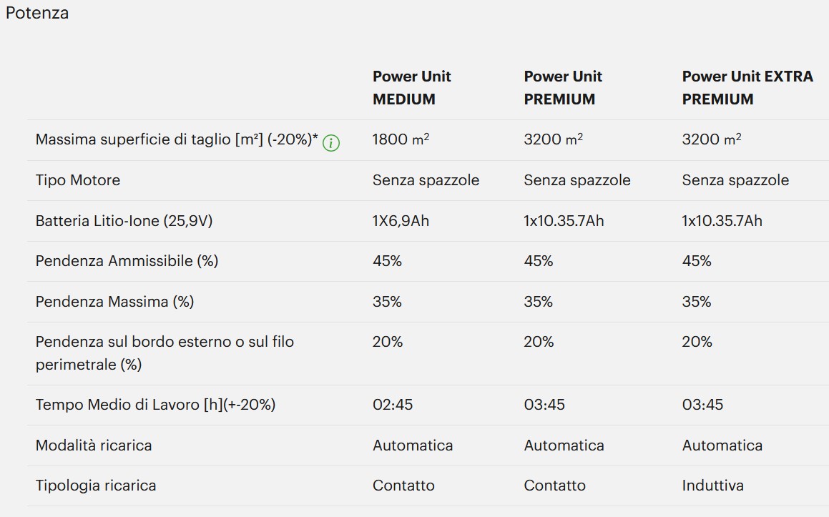Click the Tempo Medio di Lavoro label
This screenshot has height=517, width=829.
(155, 405)
